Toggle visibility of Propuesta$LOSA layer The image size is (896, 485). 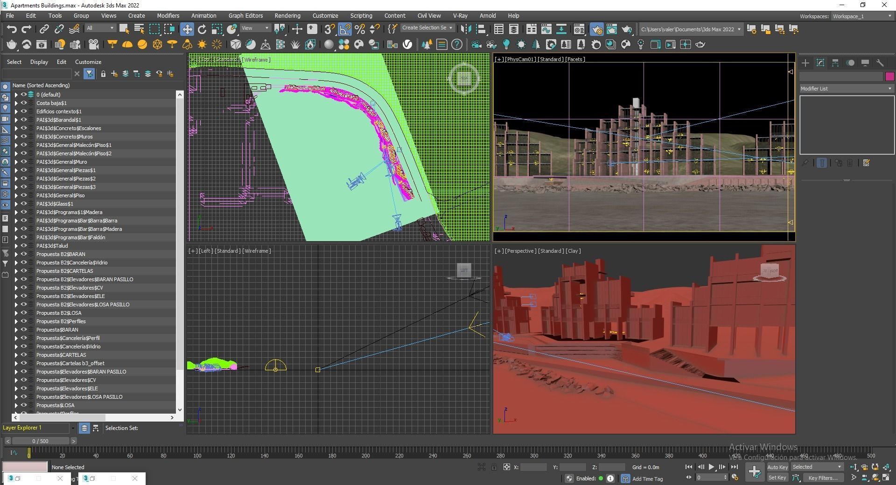(x=24, y=405)
